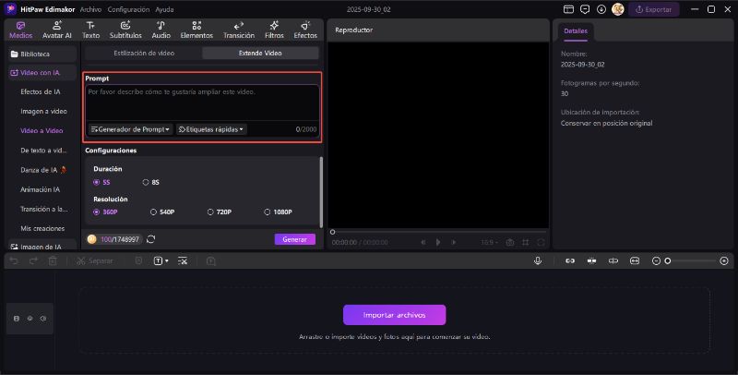Open the Generador de Prompt dropdown
This screenshot has width=738, height=375.
tap(131, 129)
